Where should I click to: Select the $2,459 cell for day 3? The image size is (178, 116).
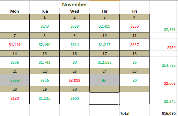tap(105, 26)
